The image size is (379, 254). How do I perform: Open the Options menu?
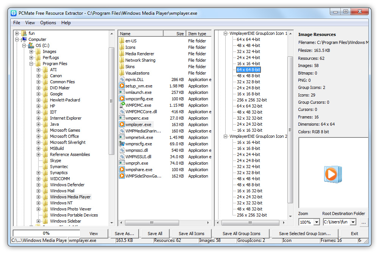click(x=48, y=23)
